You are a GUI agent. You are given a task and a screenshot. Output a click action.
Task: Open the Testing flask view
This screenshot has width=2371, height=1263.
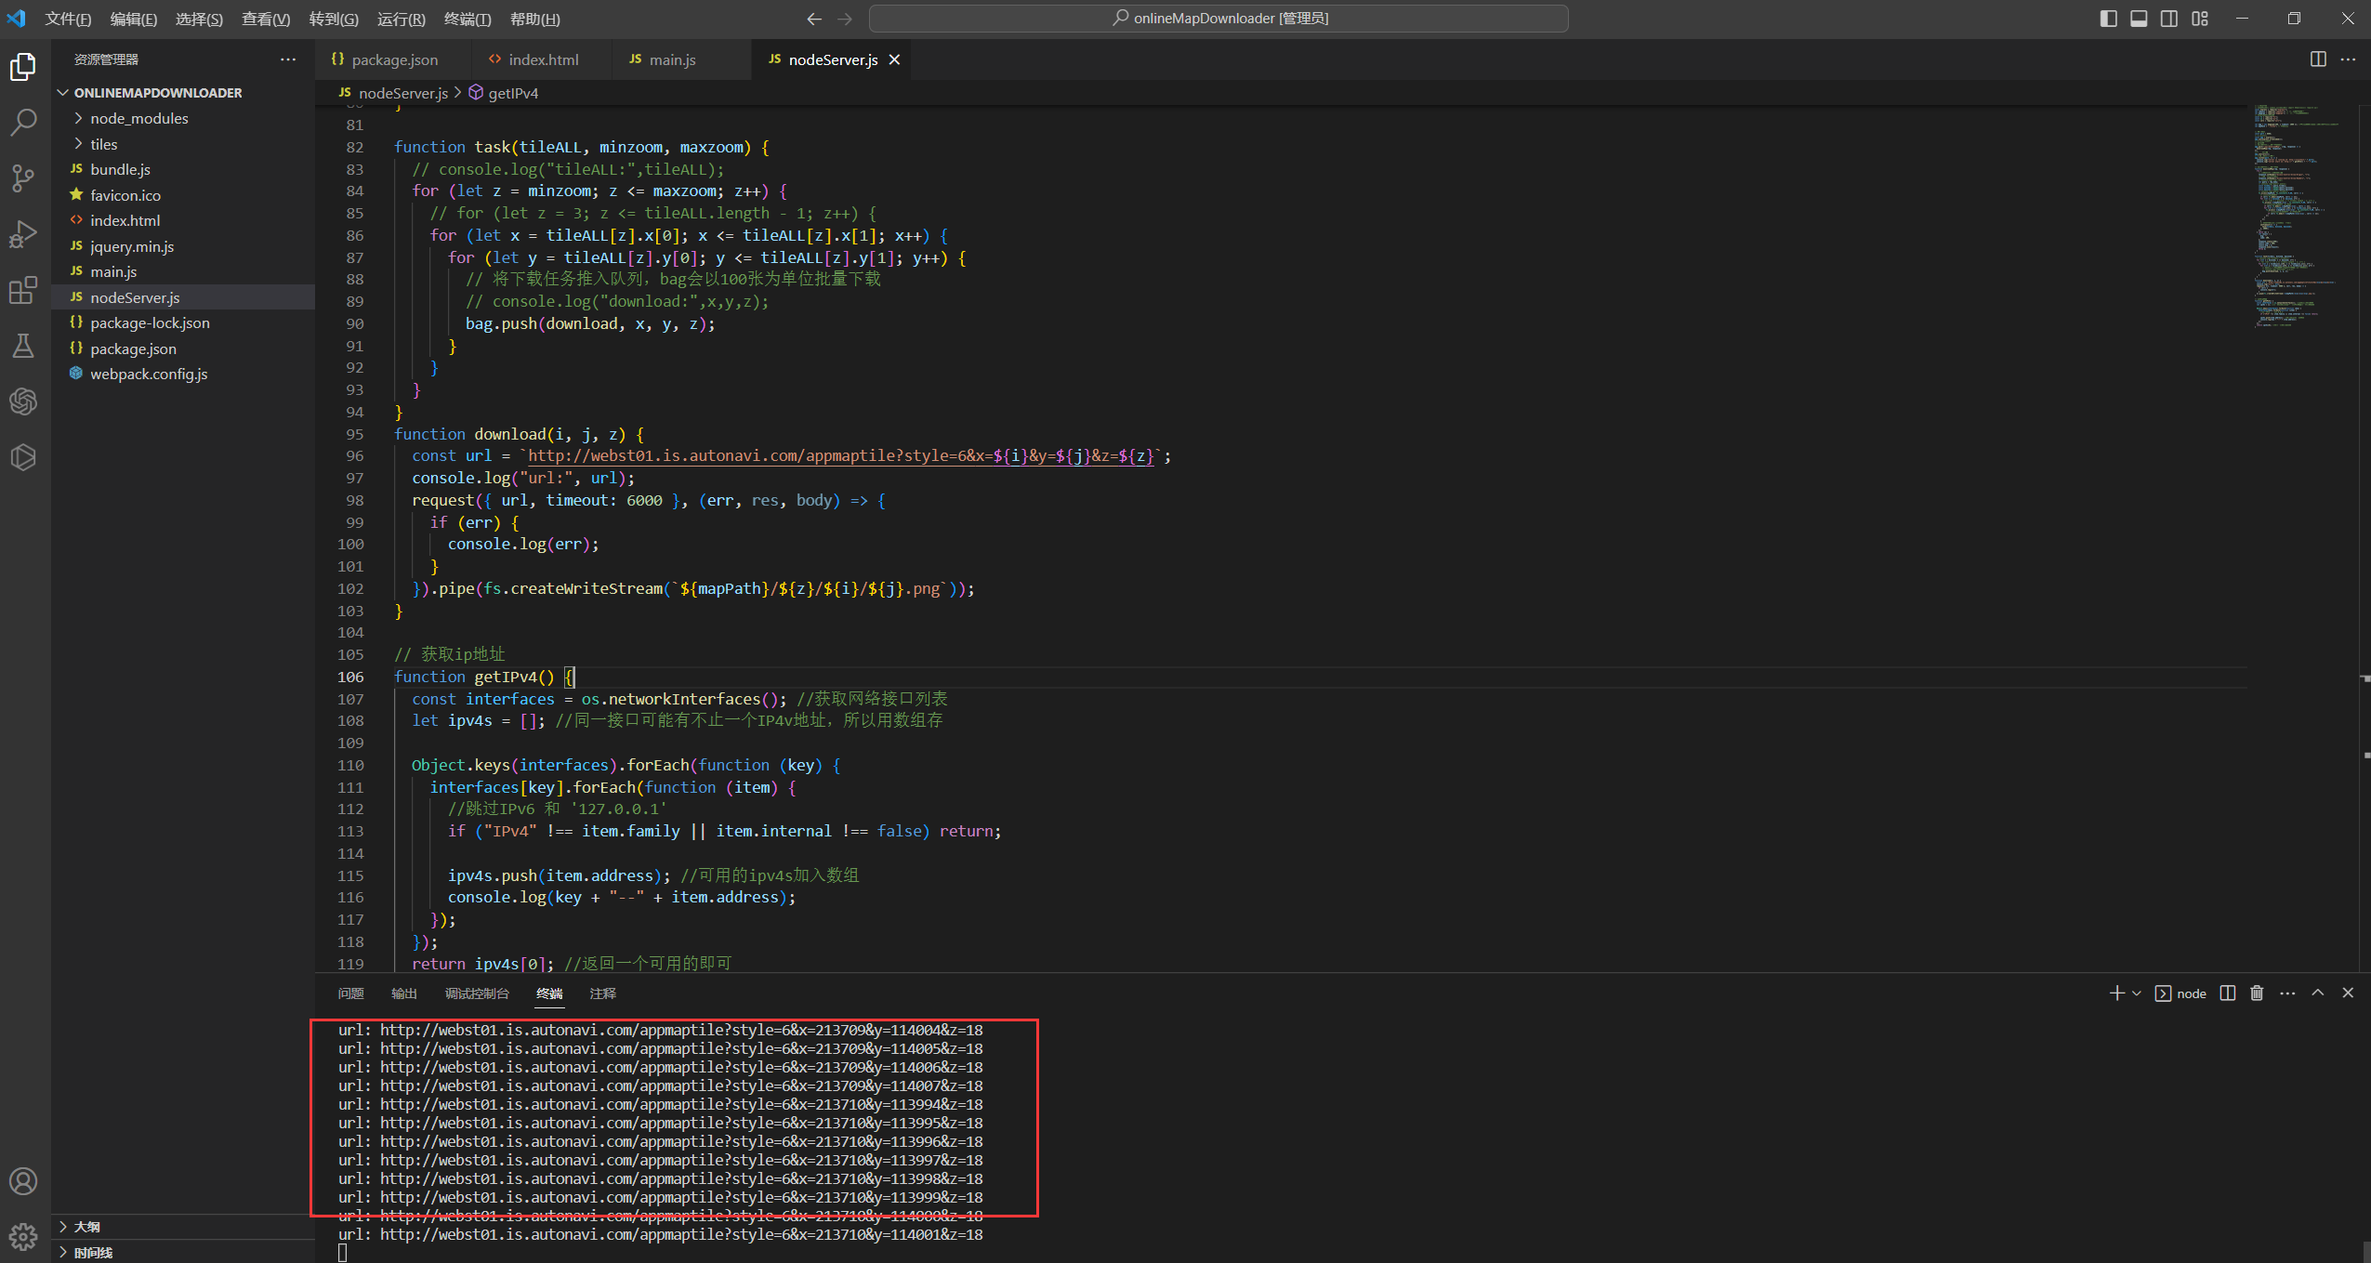(23, 346)
